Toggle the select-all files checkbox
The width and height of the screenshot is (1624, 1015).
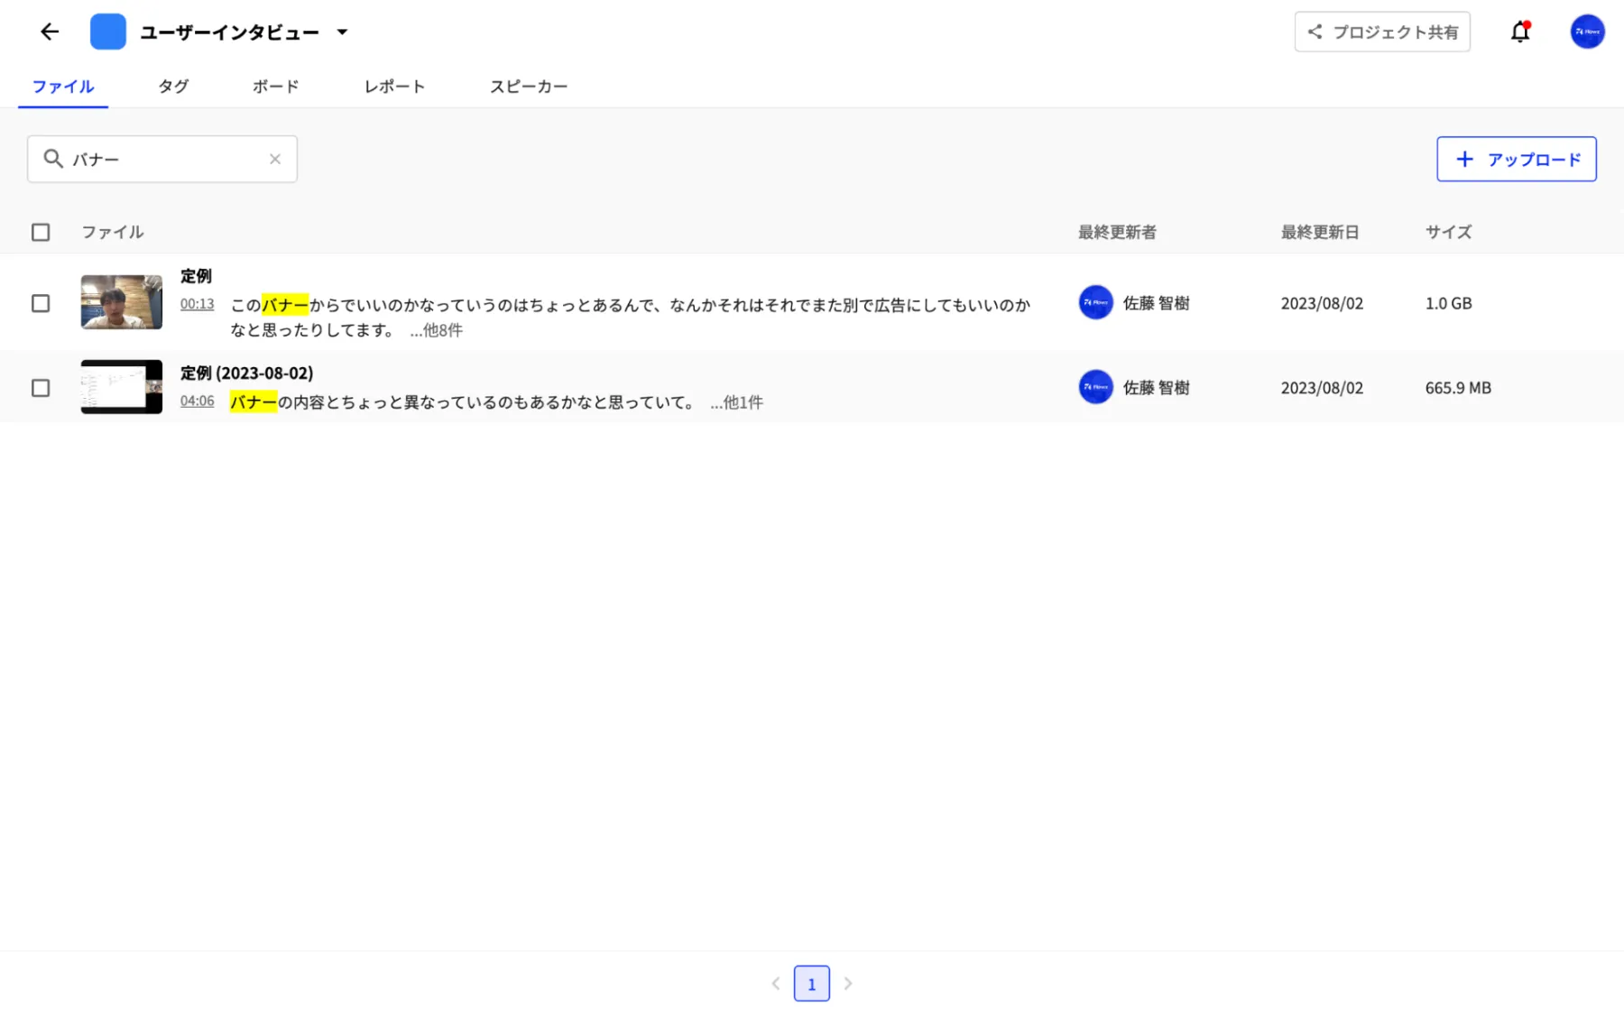(41, 233)
